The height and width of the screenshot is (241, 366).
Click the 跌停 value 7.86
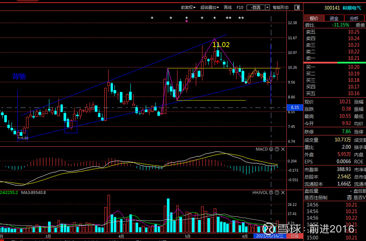[x=346, y=132]
